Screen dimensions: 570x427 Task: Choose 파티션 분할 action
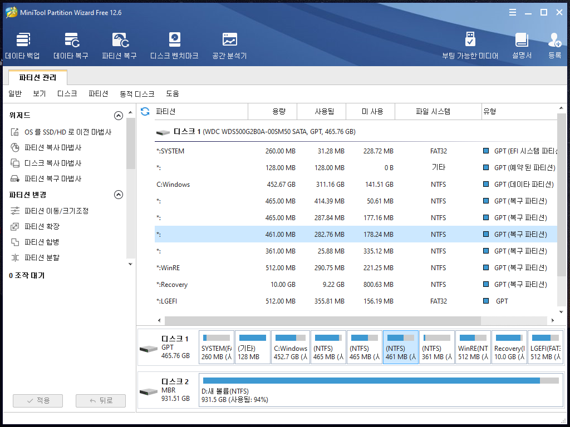coord(35,258)
